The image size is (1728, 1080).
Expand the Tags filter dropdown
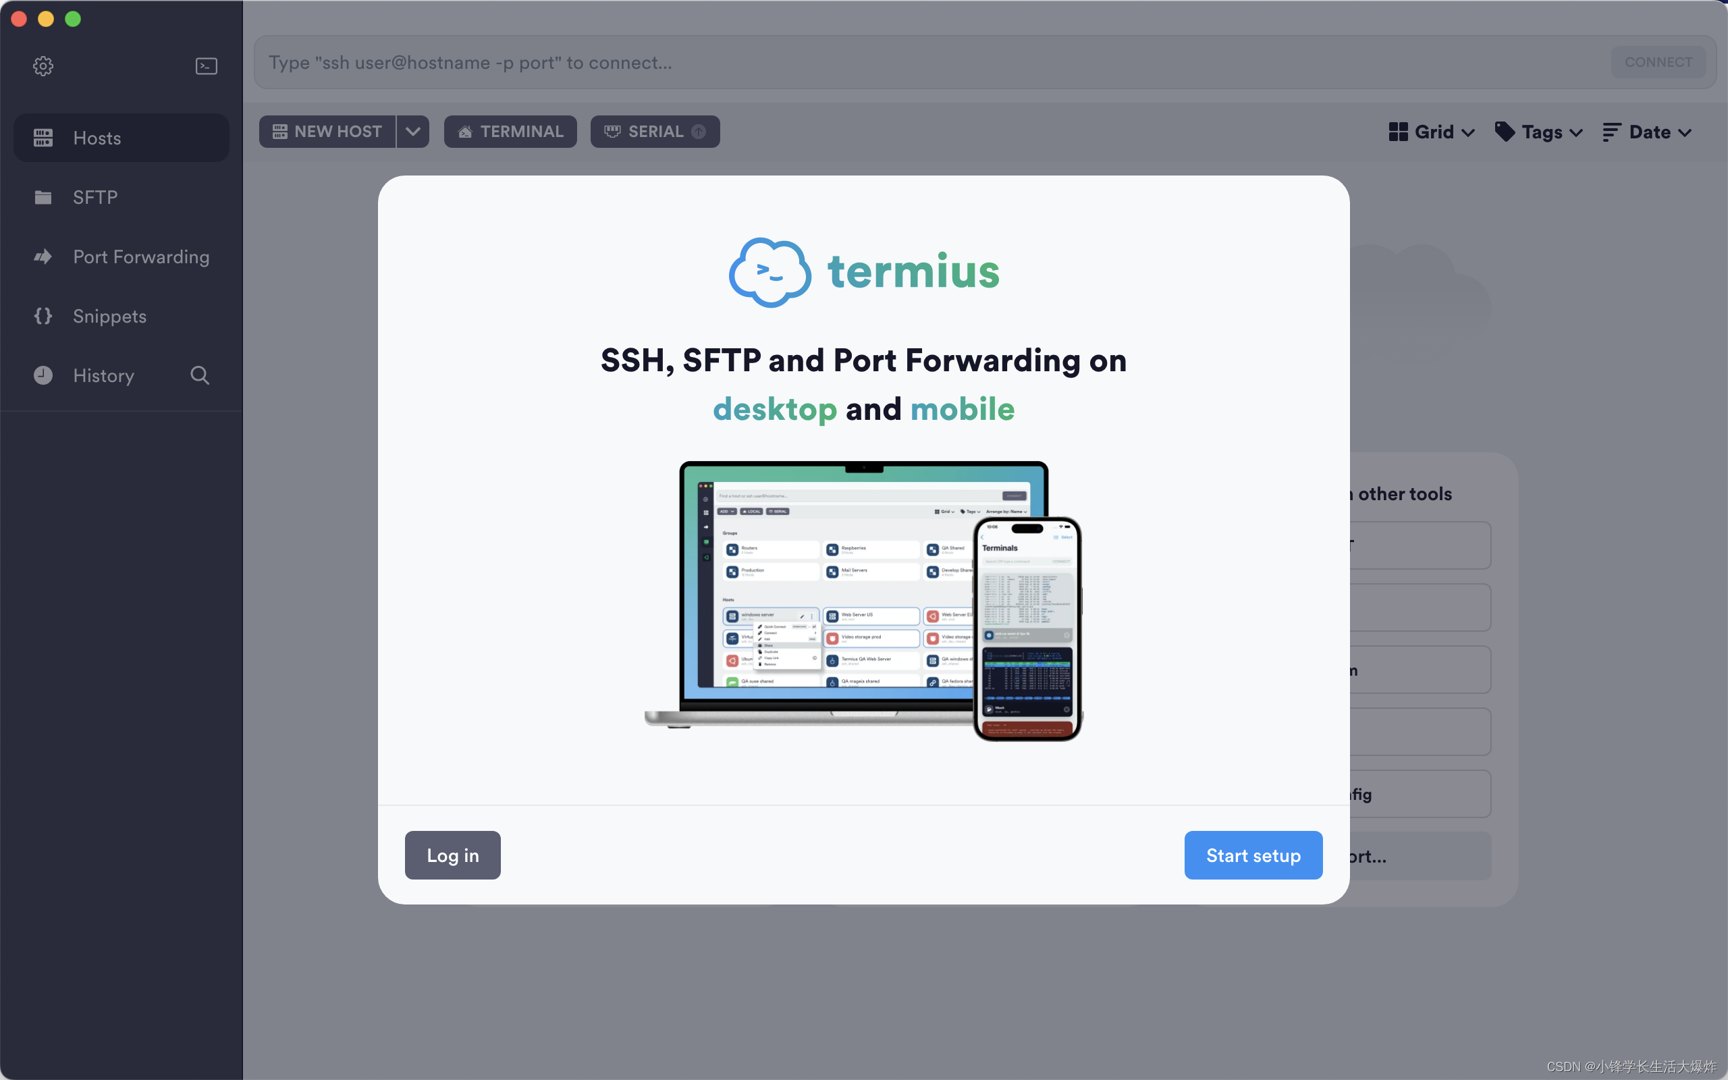(x=1538, y=131)
